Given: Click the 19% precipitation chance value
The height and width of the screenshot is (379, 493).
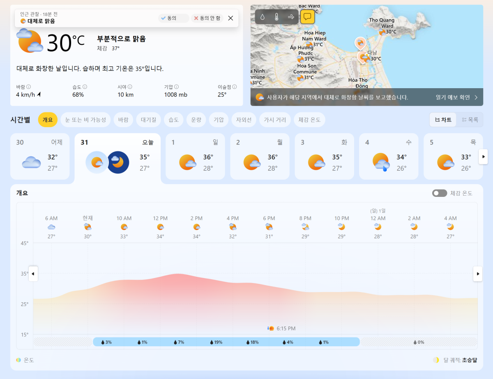Looking at the screenshot, I should coord(216,342).
